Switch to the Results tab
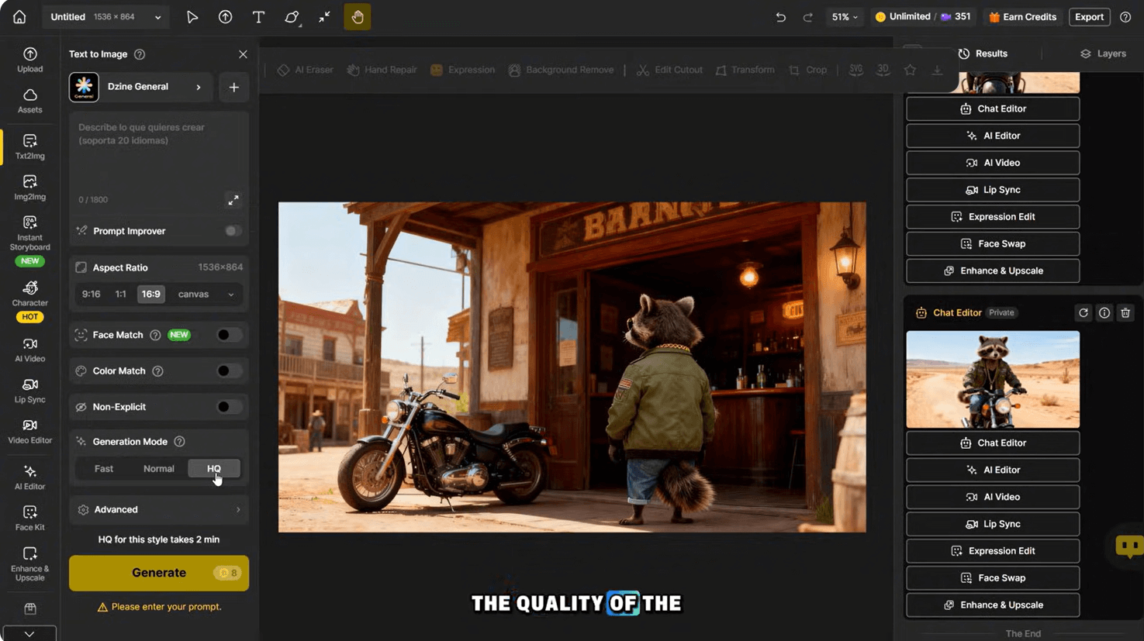Viewport: 1144px width, 641px height. coord(983,53)
